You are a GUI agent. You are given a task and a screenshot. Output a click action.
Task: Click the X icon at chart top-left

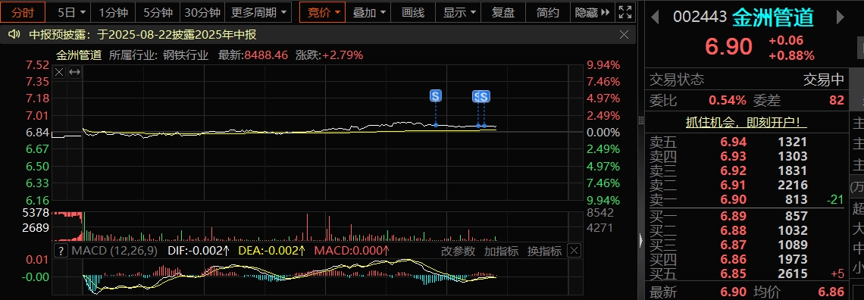pyautogui.click(x=60, y=72)
